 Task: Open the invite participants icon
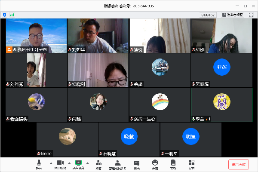[x=99, y=163]
